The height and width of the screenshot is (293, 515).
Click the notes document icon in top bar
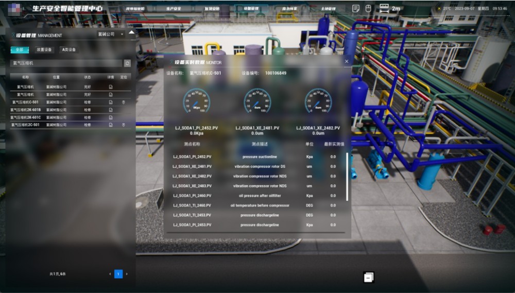tap(355, 8)
